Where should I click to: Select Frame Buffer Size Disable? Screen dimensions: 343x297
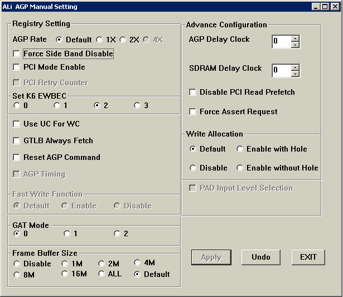(17, 264)
